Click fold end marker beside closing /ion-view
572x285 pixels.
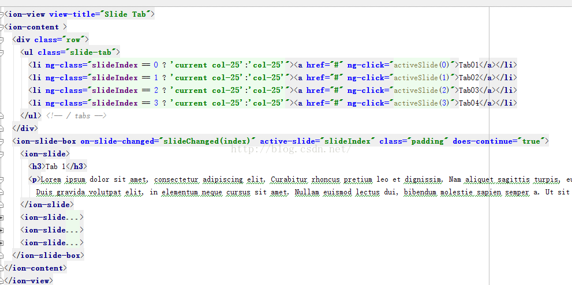click(x=2, y=280)
